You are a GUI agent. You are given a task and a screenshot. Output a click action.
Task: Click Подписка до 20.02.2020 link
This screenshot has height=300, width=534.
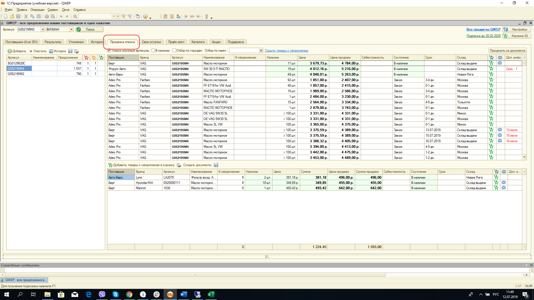click(x=483, y=36)
